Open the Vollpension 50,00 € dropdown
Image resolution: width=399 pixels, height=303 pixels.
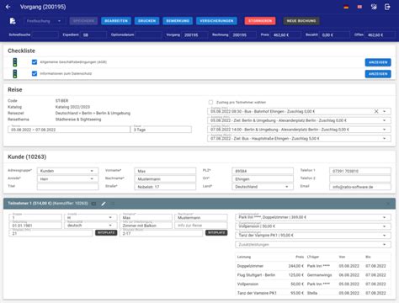coord(313,226)
